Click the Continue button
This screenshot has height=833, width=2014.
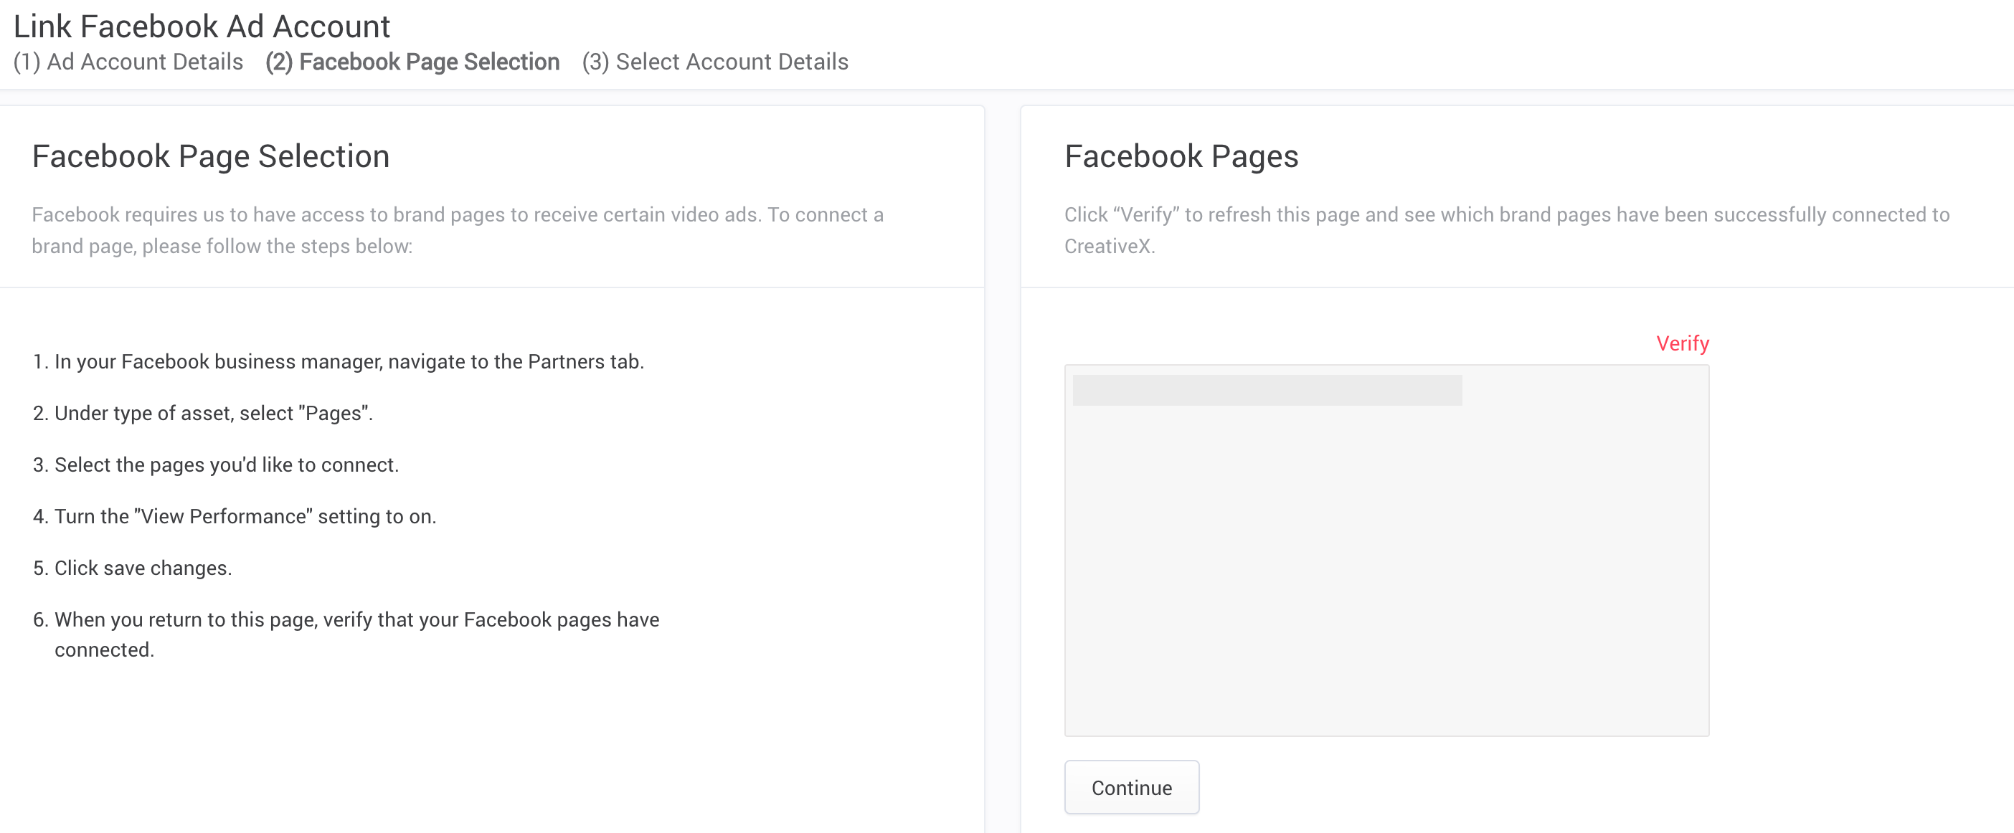(1131, 787)
